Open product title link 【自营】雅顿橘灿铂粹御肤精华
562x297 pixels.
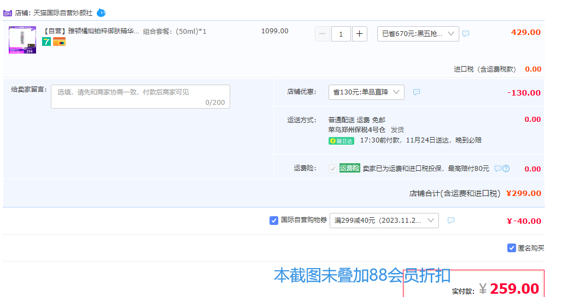coord(90,31)
